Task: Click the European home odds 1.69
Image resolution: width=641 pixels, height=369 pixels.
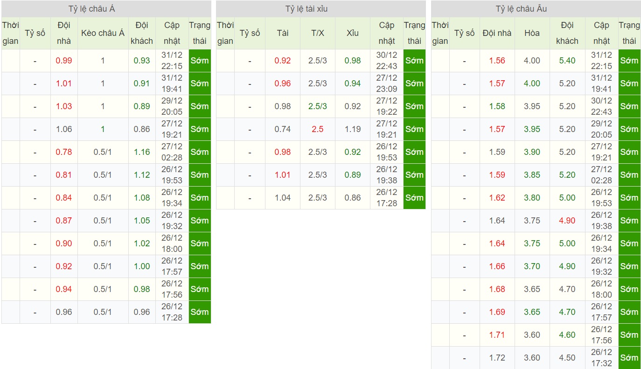Action: tap(497, 312)
